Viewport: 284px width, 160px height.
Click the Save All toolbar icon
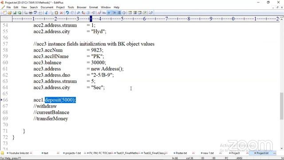(x=20, y=13)
